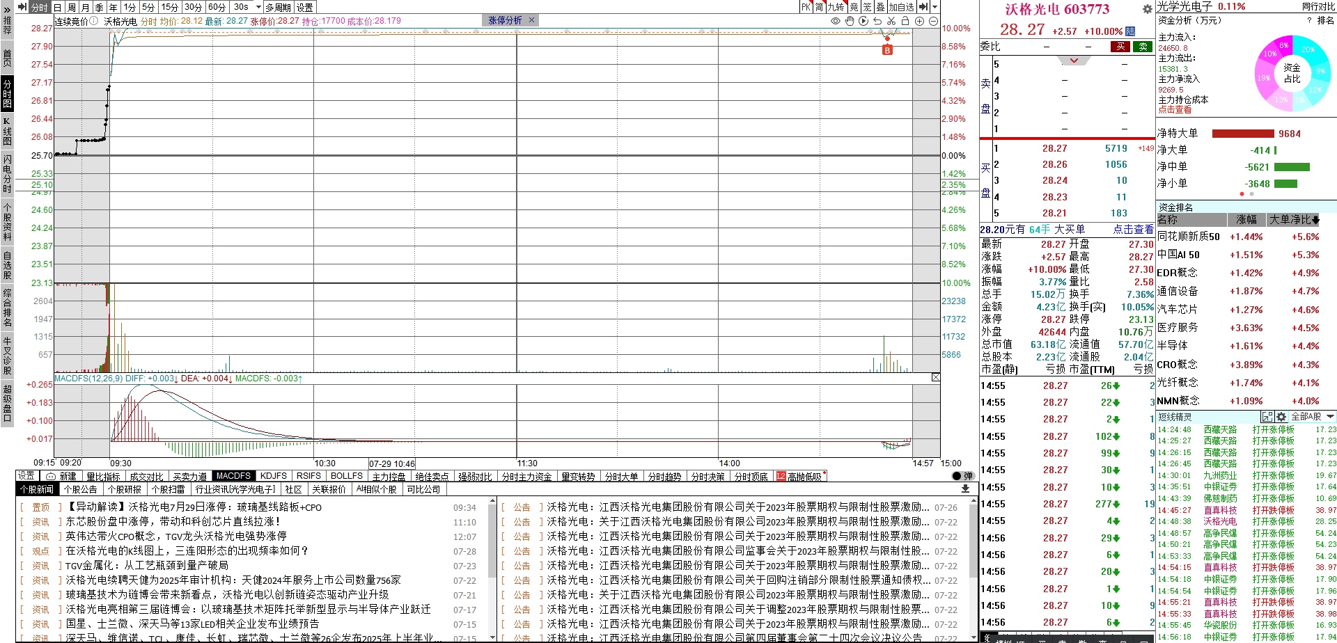Click the 同行对比 link
Screen dimensions: 1337x643
(x=1318, y=6)
